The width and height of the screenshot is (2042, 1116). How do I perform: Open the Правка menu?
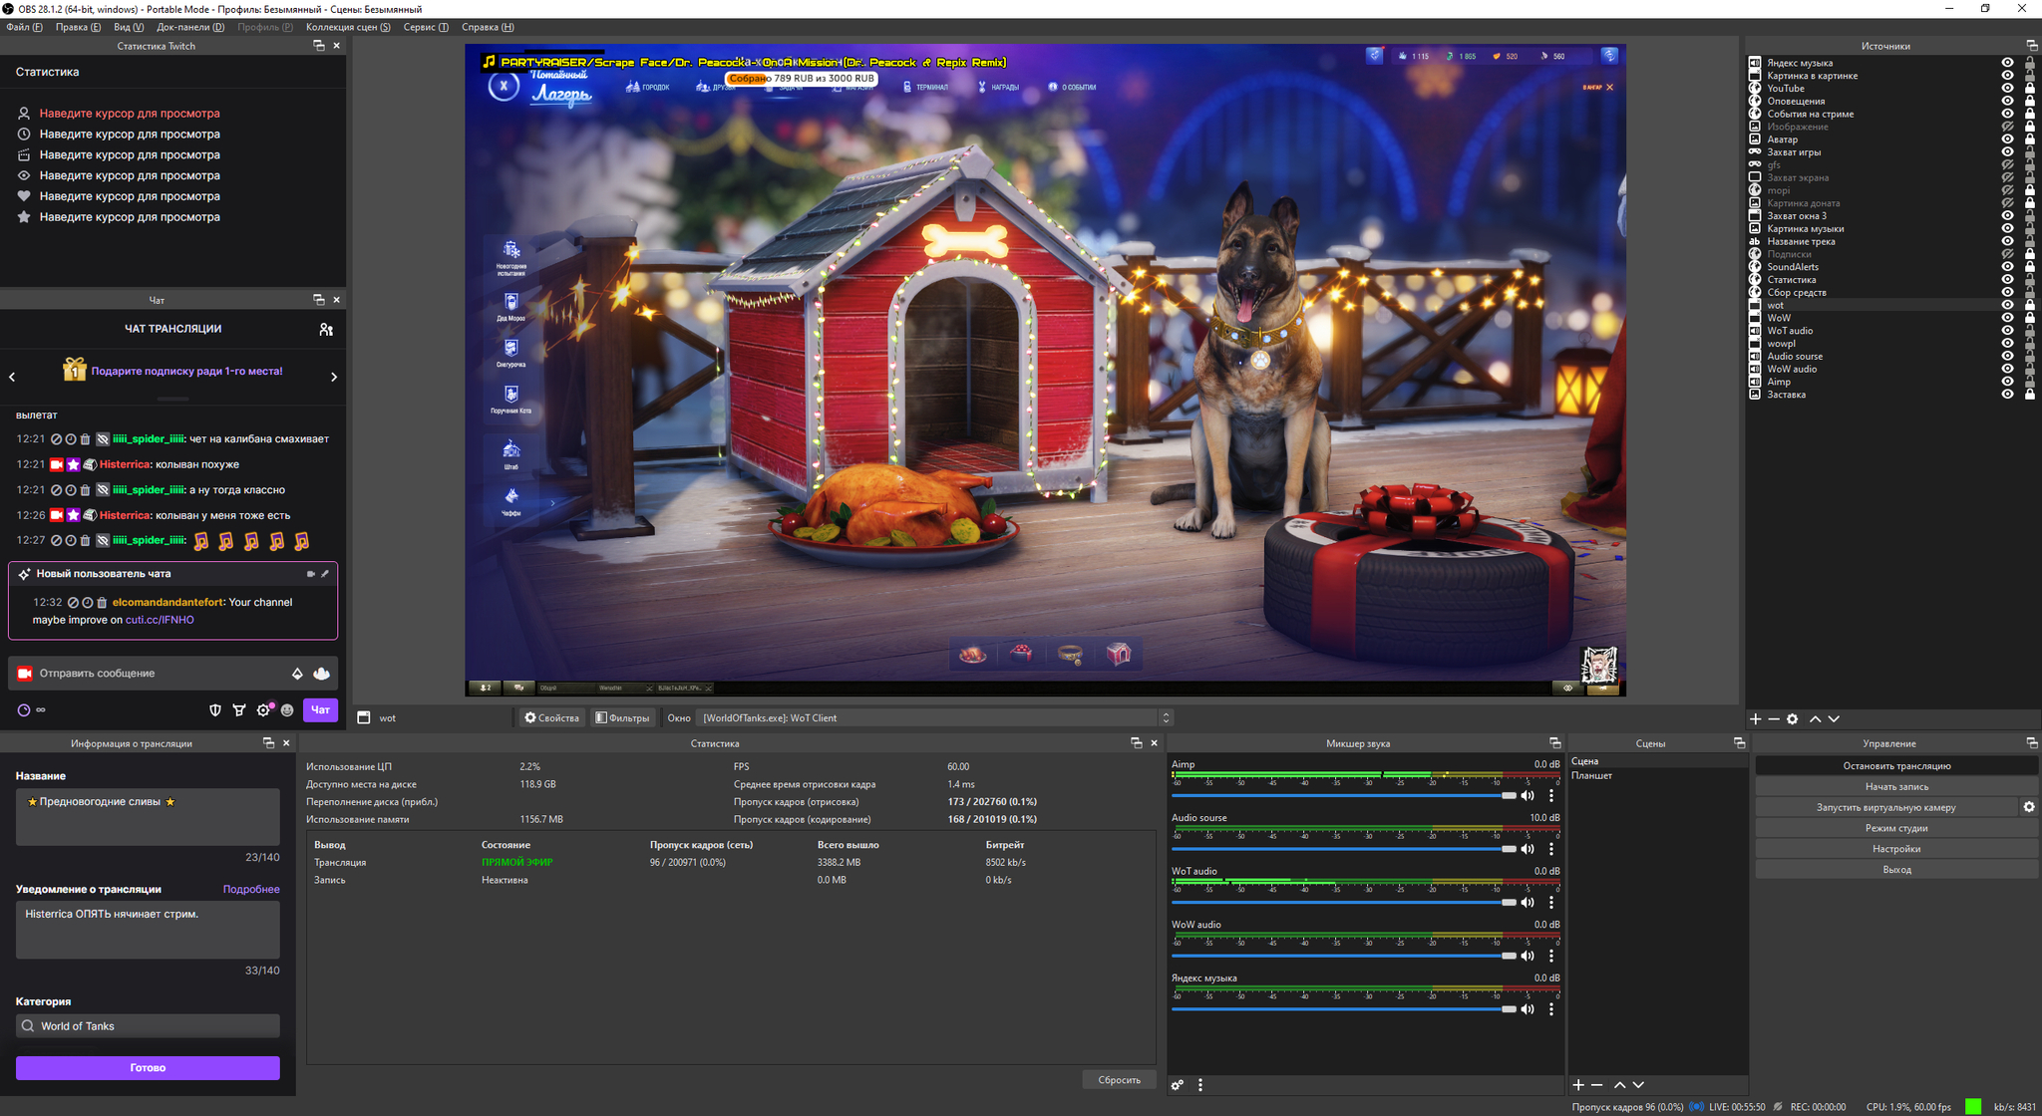[x=78, y=27]
